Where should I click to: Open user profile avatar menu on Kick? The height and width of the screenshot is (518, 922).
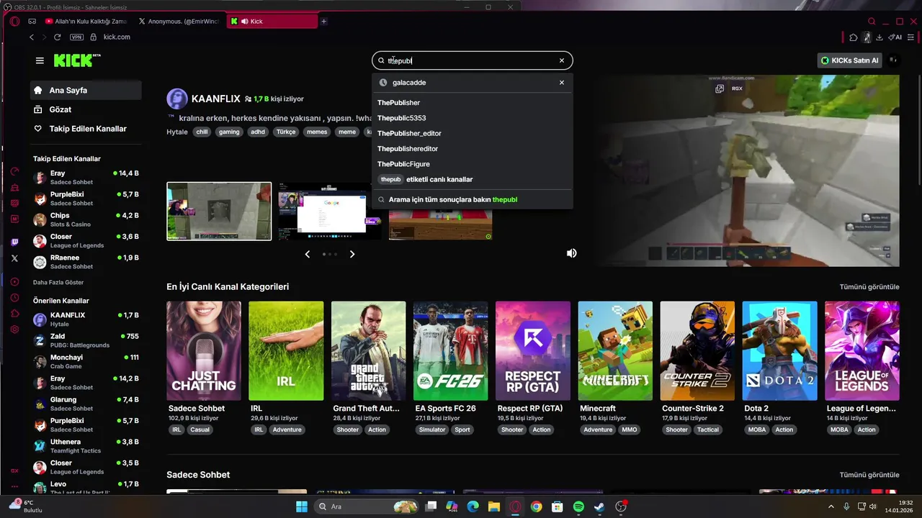click(893, 60)
